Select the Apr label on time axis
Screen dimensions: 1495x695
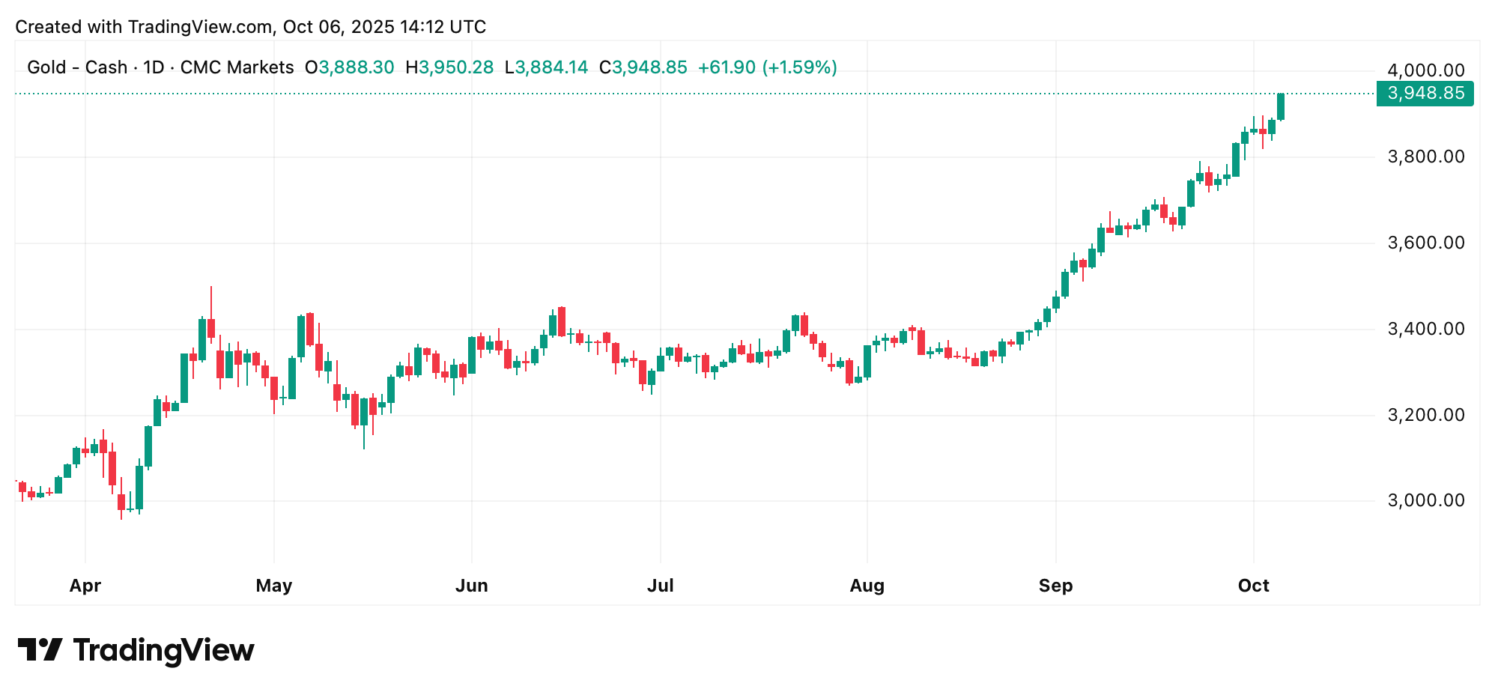coord(85,586)
